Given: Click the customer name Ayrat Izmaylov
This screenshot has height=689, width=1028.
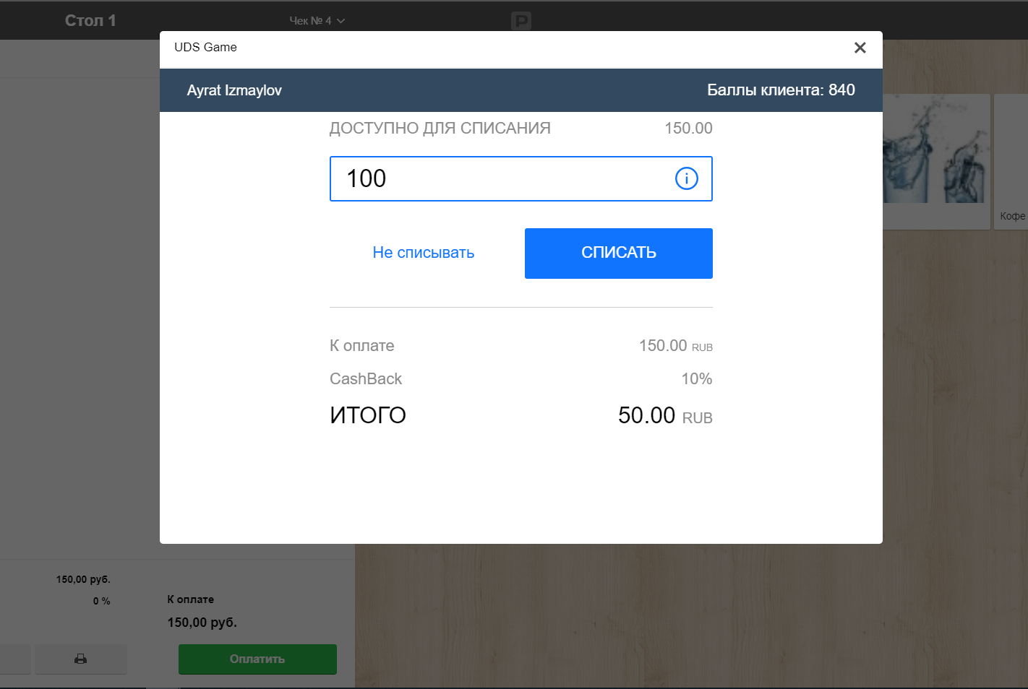Looking at the screenshot, I should coord(234,90).
